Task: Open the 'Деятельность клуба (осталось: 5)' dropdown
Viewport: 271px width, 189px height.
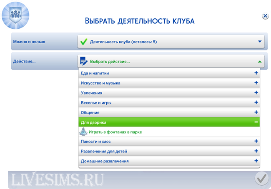Action: tap(171, 42)
